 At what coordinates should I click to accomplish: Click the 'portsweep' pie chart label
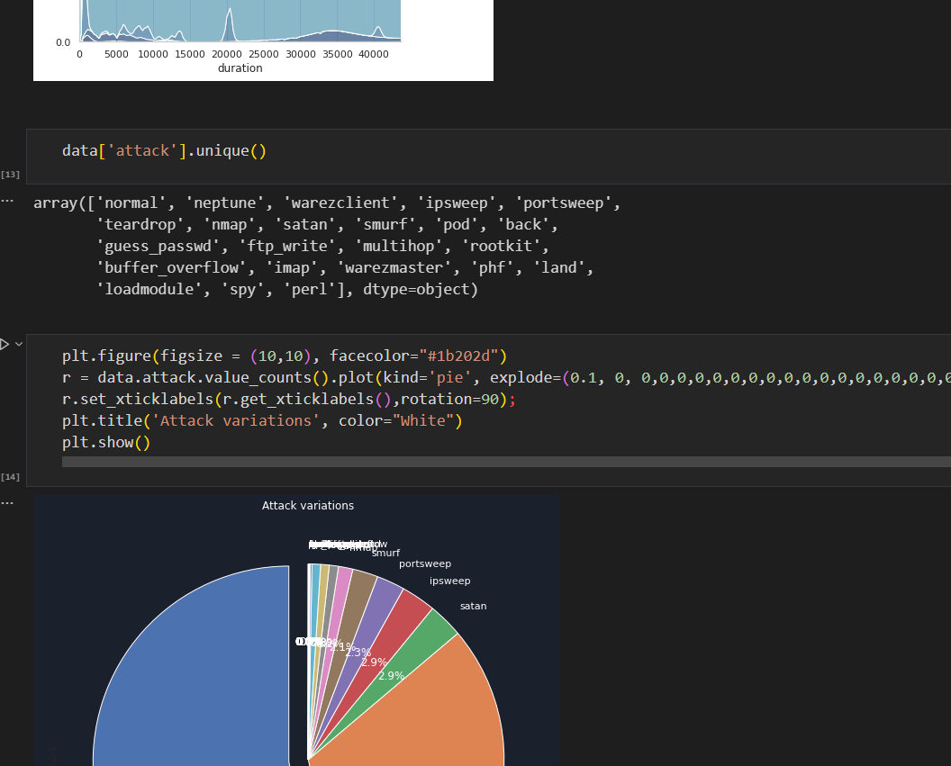(x=425, y=563)
